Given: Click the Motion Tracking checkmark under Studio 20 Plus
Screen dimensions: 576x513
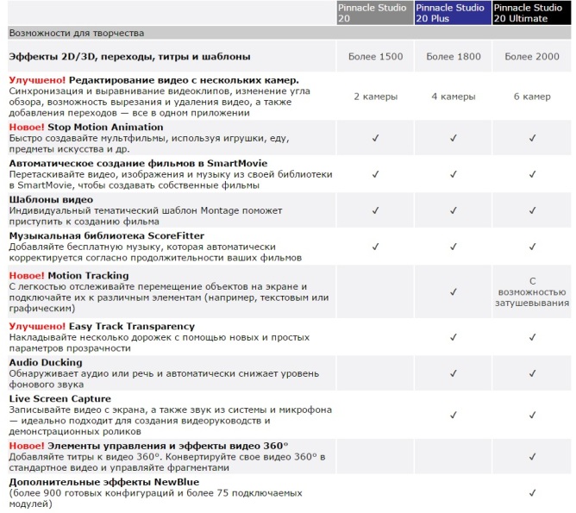Looking at the screenshot, I should pos(453,292).
